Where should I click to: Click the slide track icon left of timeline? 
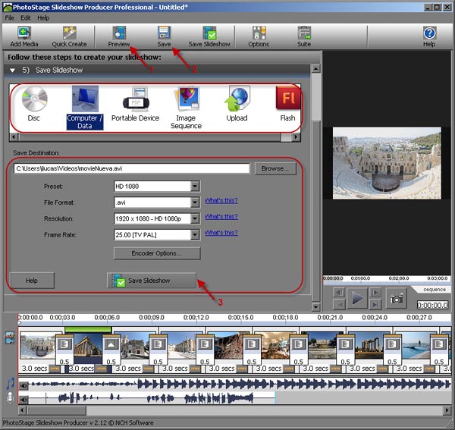click(x=10, y=338)
